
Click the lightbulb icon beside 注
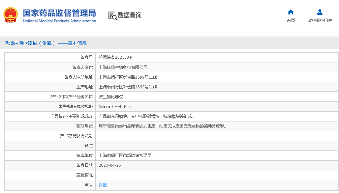pyautogui.click(x=86, y=185)
